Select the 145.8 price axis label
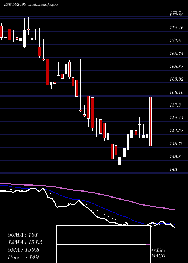This screenshot has height=263, width=188. pyautogui.click(x=175, y=157)
